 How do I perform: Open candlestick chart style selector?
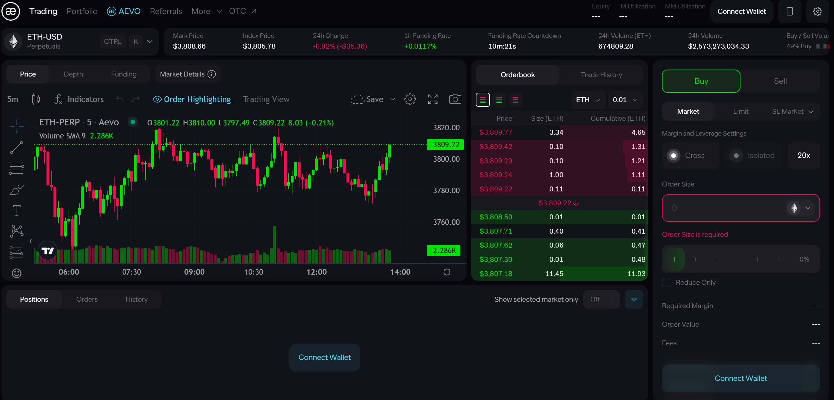click(x=36, y=99)
